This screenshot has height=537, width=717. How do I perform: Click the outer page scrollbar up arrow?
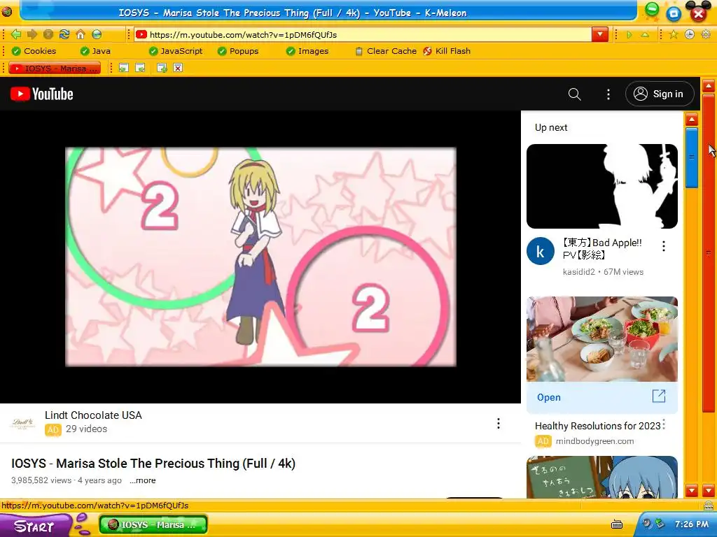click(709, 85)
